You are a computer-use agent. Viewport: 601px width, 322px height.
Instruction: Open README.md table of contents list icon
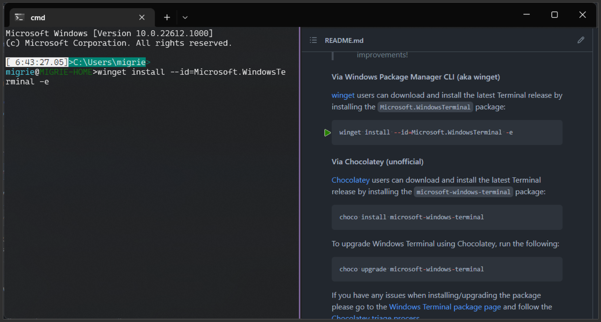[x=313, y=40]
